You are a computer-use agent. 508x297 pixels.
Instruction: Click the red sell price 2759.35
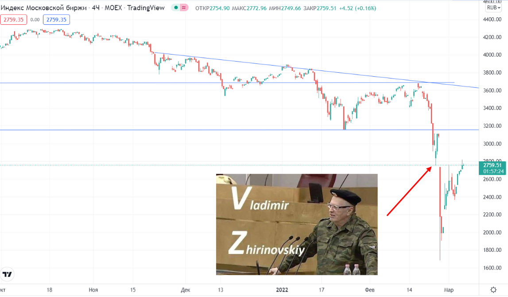coord(14,20)
